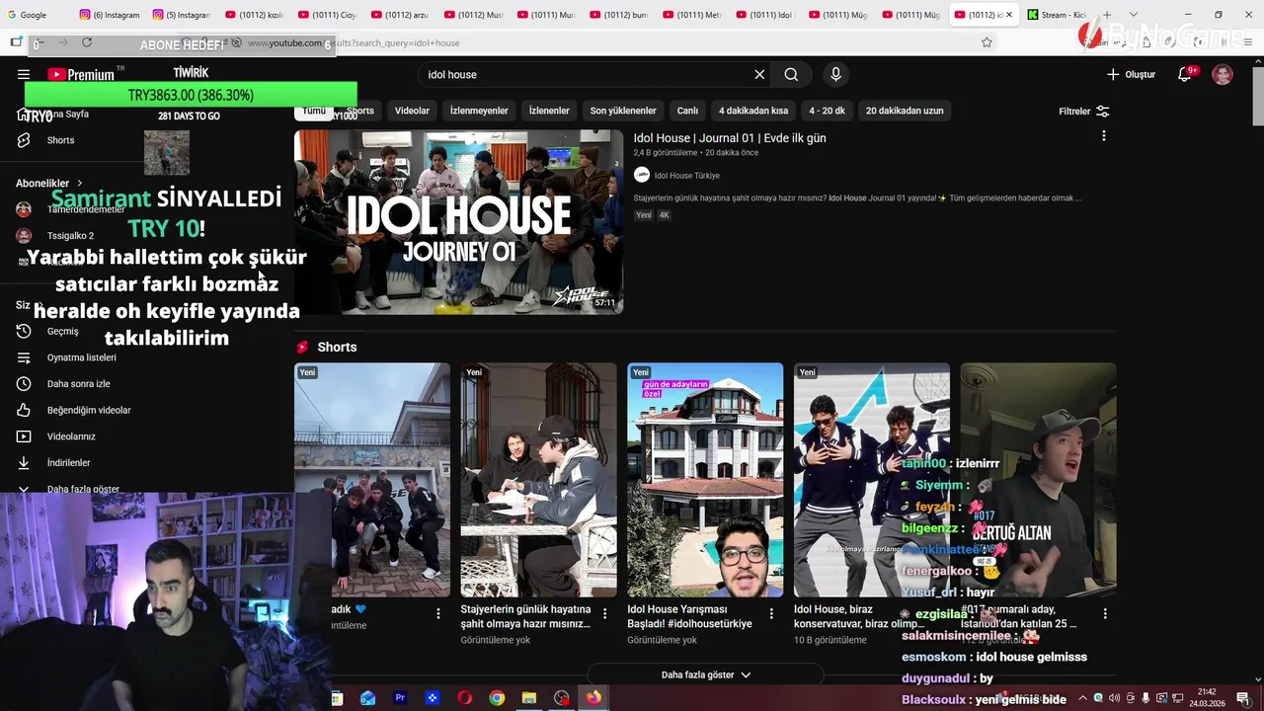Expand shorts with 'Daha fazla göster' button
Screen dimensions: 1264x711
pos(705,674)
